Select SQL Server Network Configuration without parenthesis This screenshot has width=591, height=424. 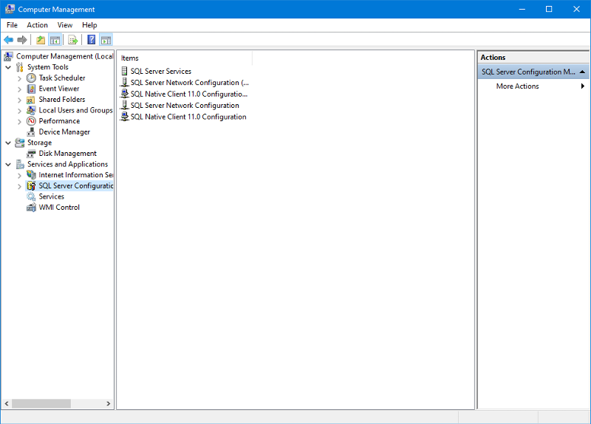(185, 106)
